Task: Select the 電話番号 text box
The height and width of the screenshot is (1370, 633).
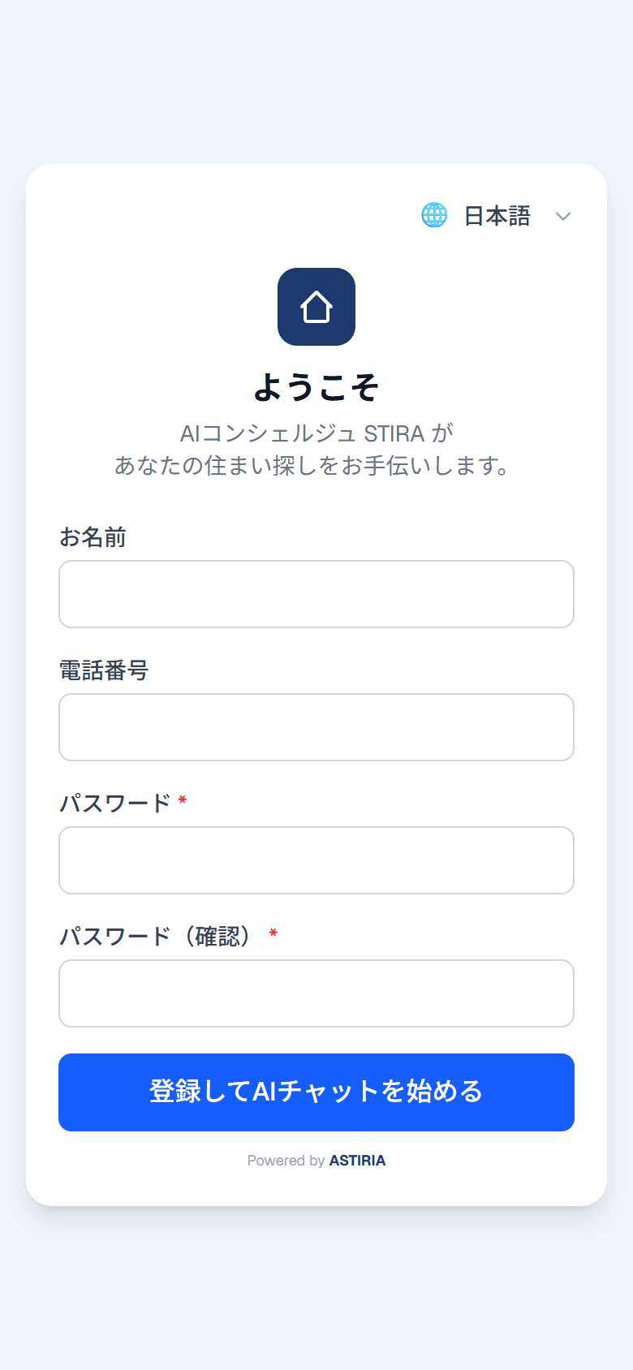Action: point(316,727)
